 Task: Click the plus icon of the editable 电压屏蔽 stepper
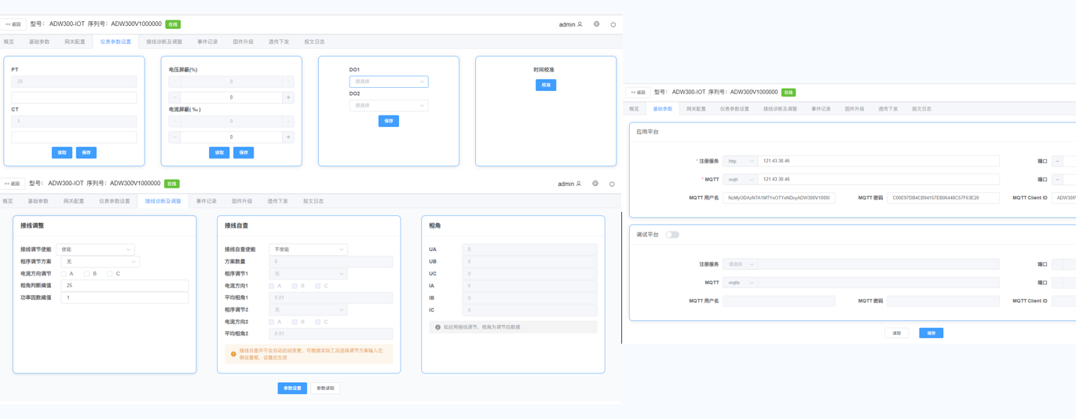[x=288, y=97]
